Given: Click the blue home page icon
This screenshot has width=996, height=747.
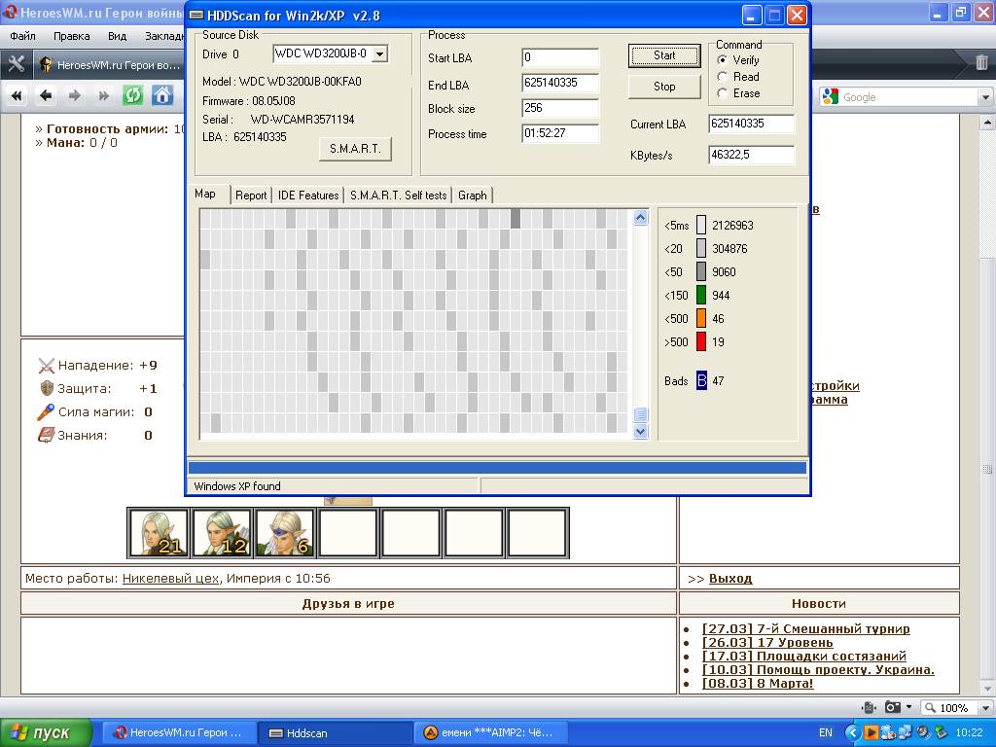Looking at the screenshot, I should click(x=162, y=95).
